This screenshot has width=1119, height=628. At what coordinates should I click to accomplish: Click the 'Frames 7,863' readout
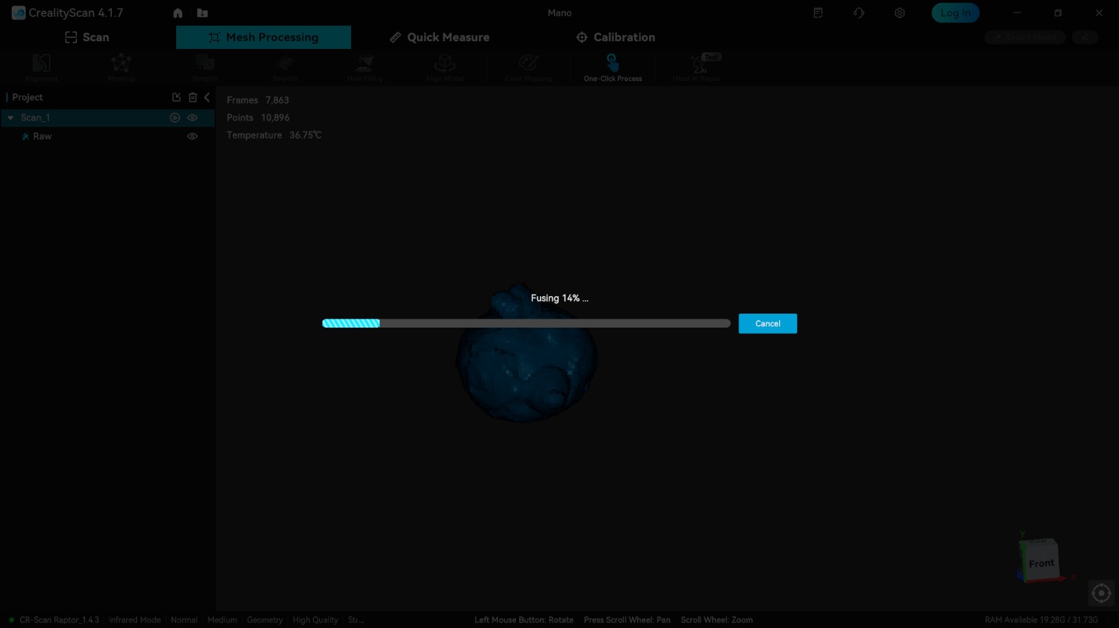tap(257, 100)
